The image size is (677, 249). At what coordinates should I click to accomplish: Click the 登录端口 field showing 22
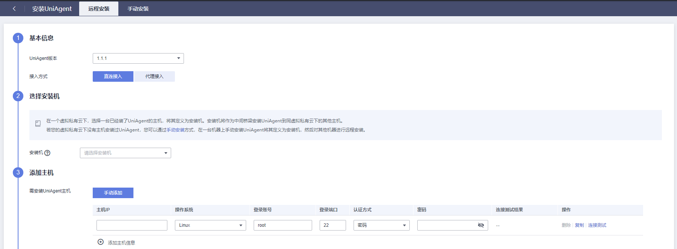[333, 225]
